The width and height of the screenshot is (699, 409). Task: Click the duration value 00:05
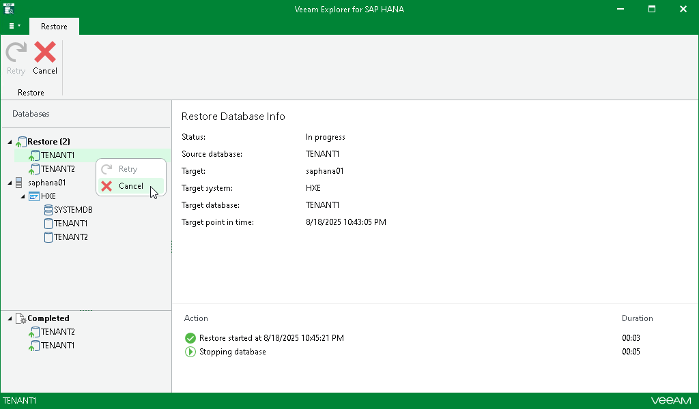(x=631, y=352)
